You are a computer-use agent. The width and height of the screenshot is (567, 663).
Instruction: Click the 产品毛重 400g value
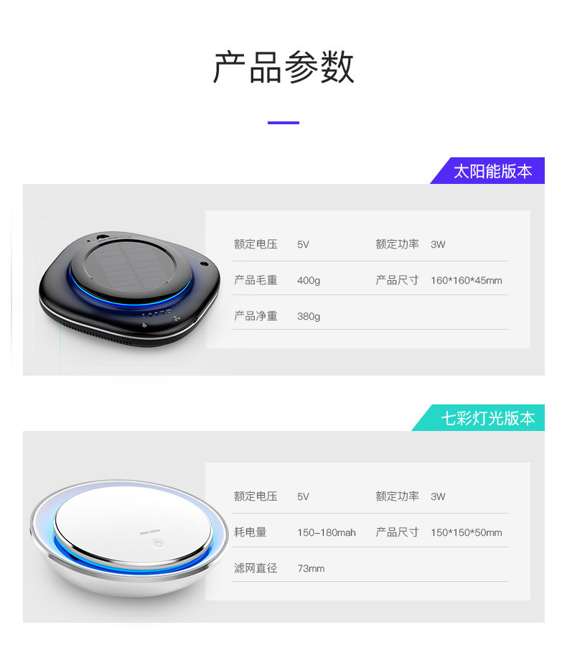[309, 280]
